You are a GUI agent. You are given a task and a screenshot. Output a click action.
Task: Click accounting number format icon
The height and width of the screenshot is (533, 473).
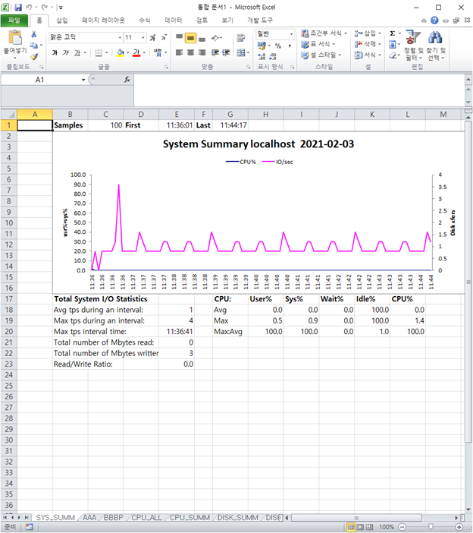point(262,46)
